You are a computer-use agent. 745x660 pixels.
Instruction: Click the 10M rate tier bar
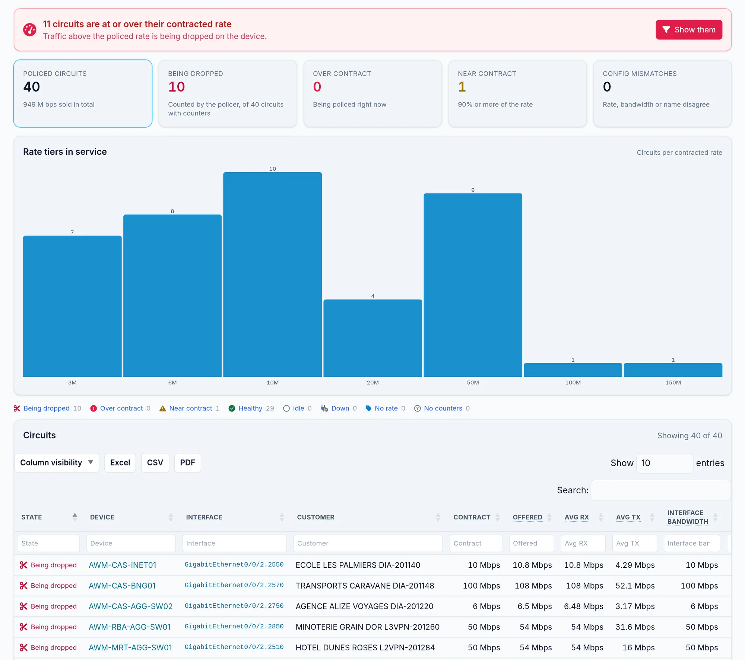click(x=273, y=275)
